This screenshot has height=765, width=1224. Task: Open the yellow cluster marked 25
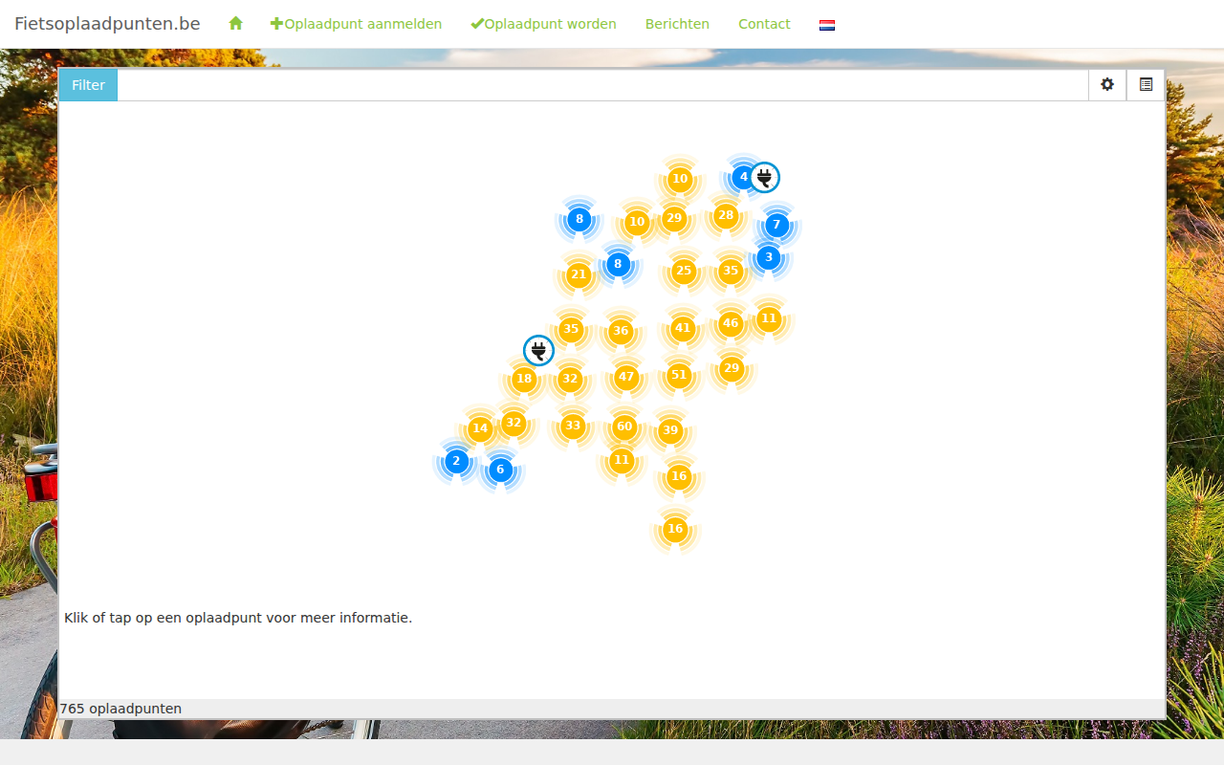[x=683, y=271]
